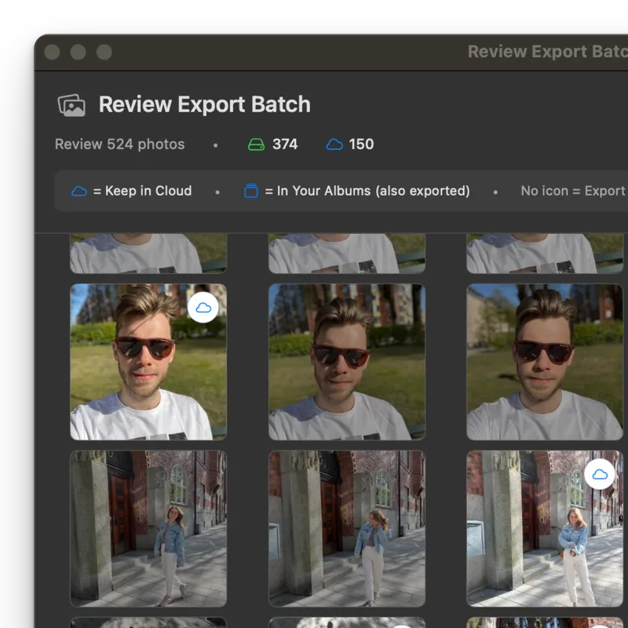628x628 pixels.
Task: Click the blue cloud icon beside 150
Action: point(334,144)
